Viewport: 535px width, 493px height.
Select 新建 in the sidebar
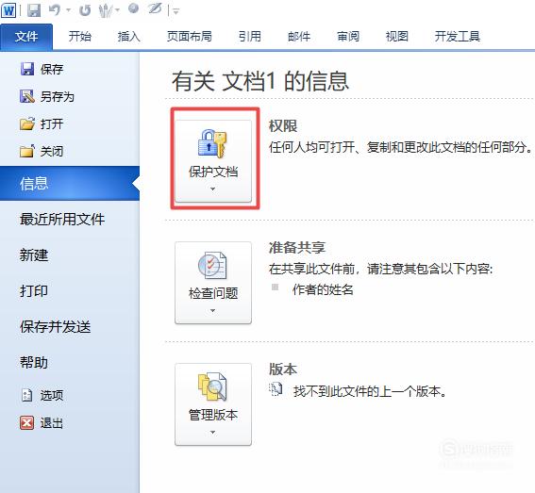pos(34,255)
